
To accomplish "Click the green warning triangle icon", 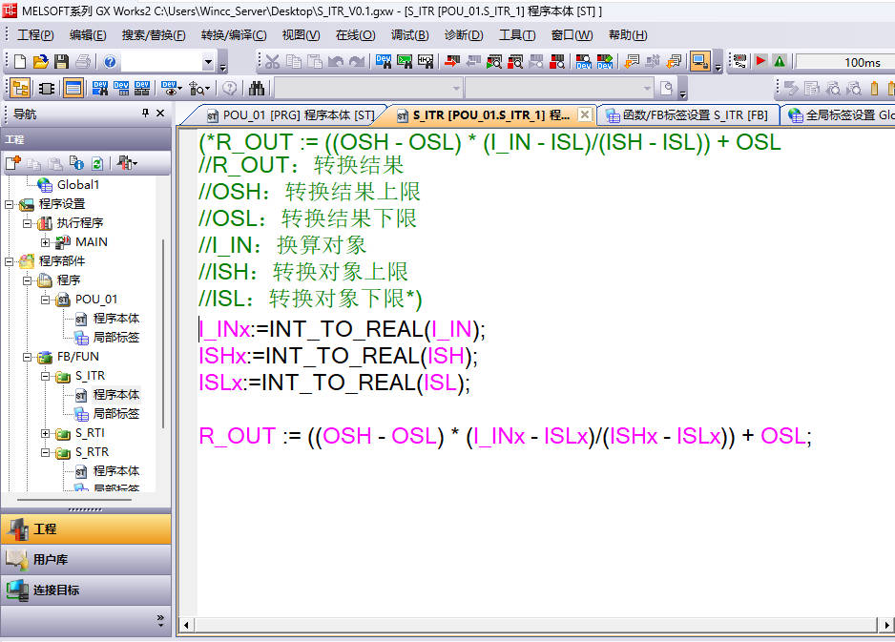I will 780,62.
